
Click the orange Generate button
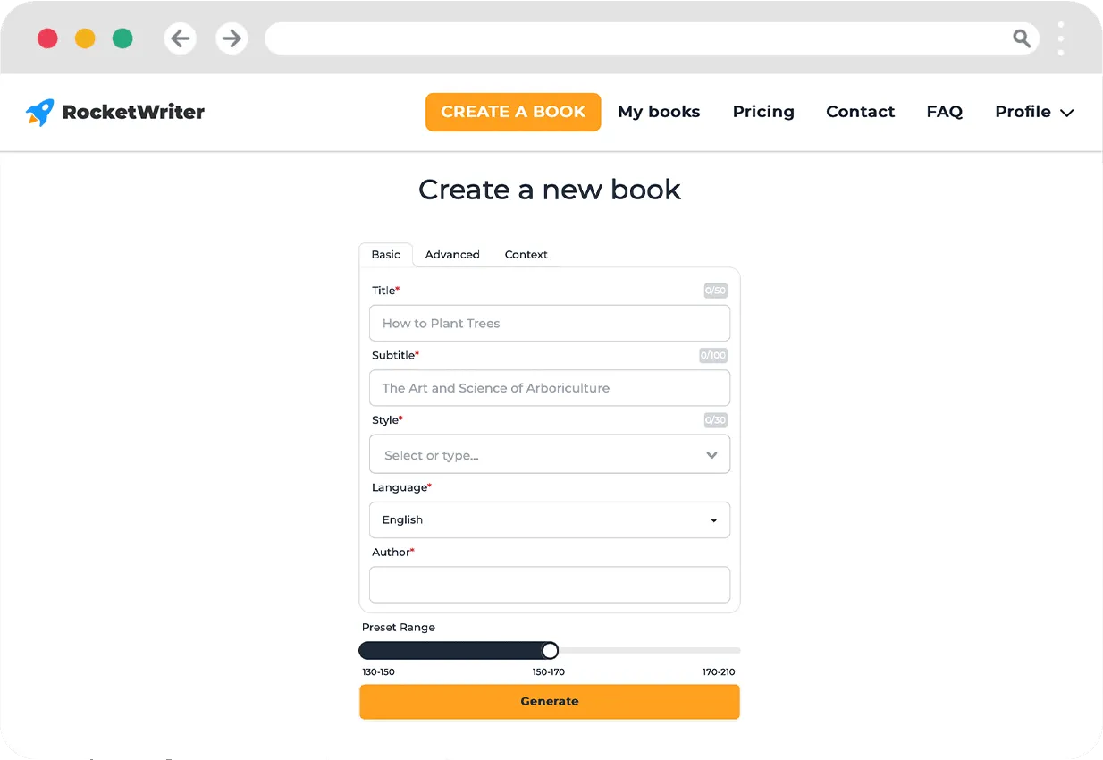tap(549, 702)
